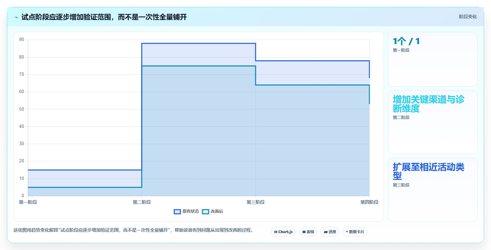Image resolution: width=491 pixels, height=250 pixels.
Task: Click the 第二阶段 x-axis label
Action: point(142,202)
